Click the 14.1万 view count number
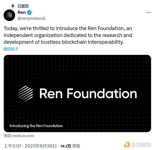Screen dimensions: 154x150 [65, 146]
